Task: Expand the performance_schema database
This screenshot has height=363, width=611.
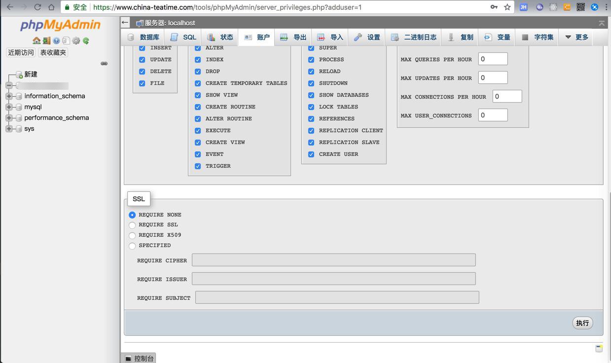Action: click(9, 118)
